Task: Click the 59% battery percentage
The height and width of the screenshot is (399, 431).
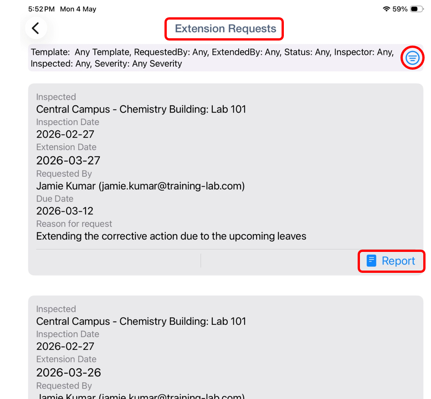Action: click(x=400, y=9)
